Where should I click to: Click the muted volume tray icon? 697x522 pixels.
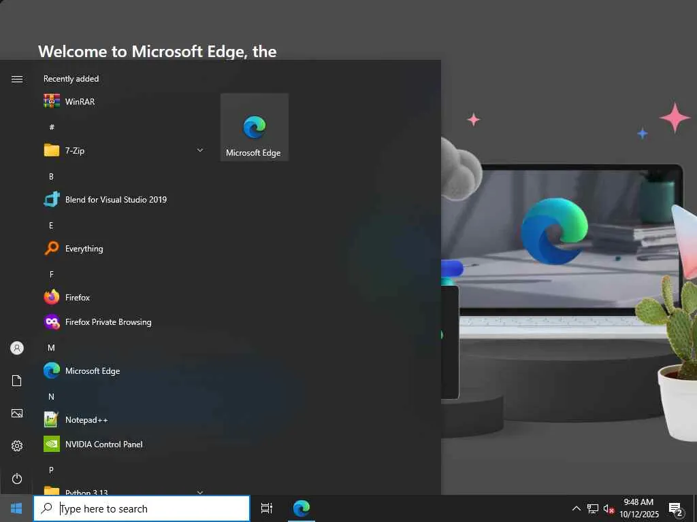click(609, 508)
